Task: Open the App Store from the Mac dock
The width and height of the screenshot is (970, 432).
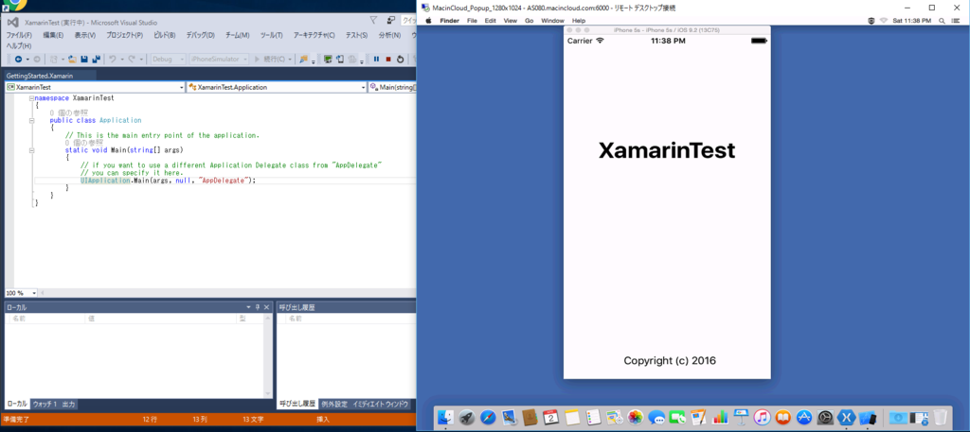Action: tap(803, 418)
